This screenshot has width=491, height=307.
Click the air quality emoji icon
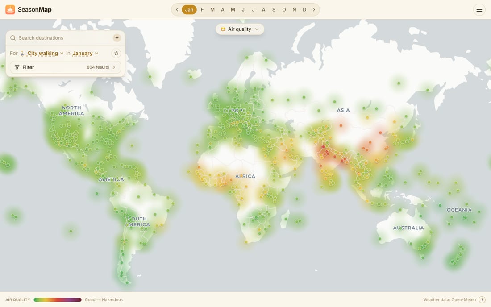point(223,29)
